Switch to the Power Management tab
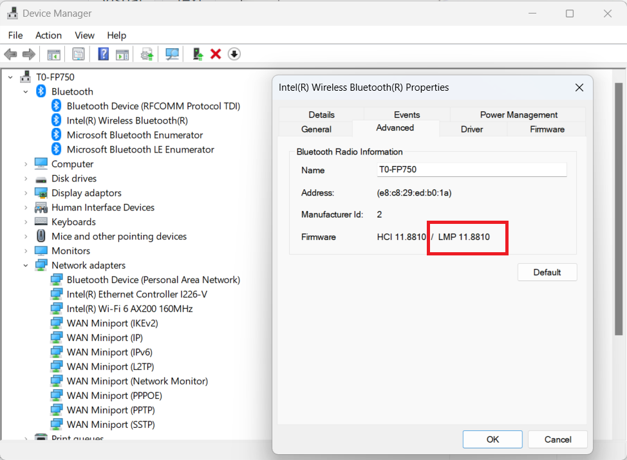The width and height of the screenshot is (627, 460). (518, 115)
